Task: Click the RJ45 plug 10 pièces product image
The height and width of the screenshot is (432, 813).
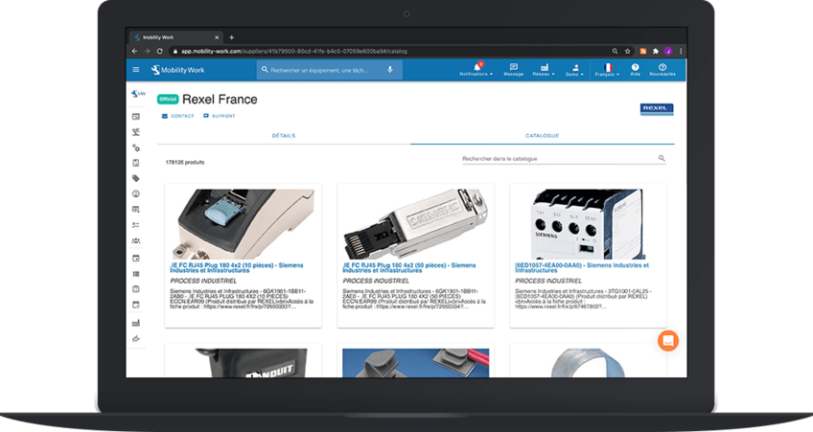Action: (x=244, y=224)
